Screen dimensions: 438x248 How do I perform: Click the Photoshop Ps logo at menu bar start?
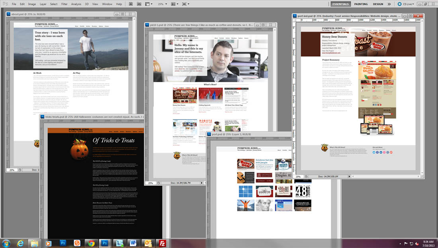(5, 4)
